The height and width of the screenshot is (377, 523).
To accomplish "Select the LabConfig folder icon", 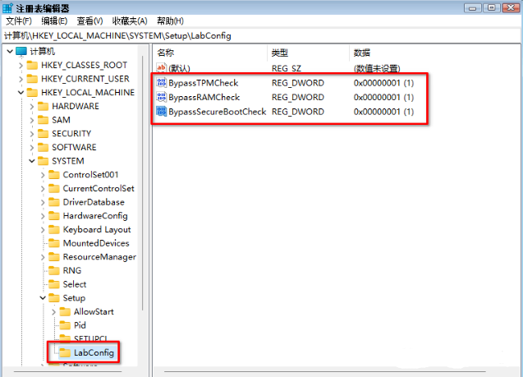I will (x=66, y=352).
